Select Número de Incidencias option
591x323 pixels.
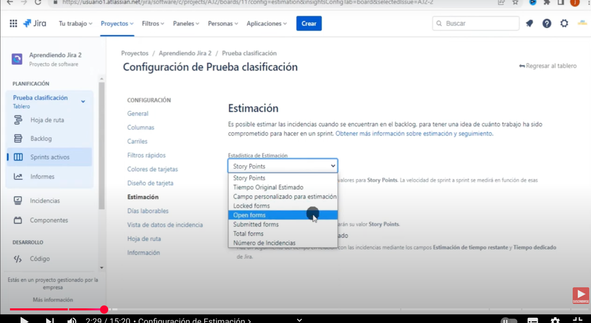tap(283, 243)
